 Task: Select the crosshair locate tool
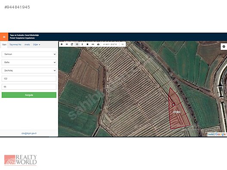77,44
